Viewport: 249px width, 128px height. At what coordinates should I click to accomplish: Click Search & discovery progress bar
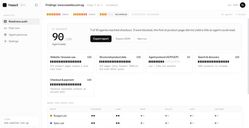coord(213,62)
